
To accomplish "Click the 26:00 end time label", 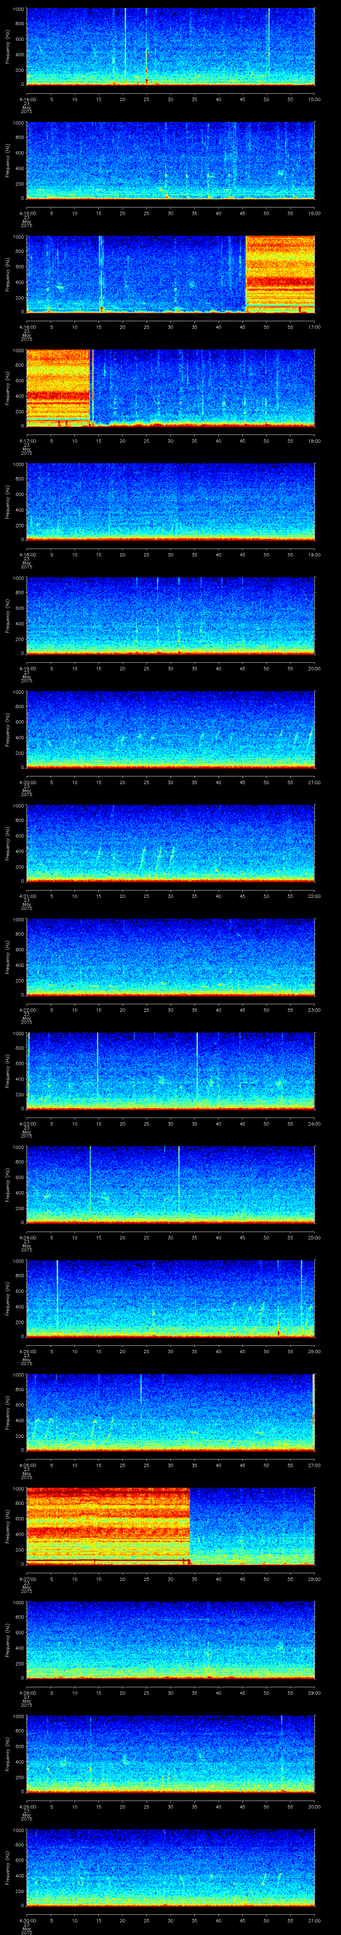I will pos(315,1351).
